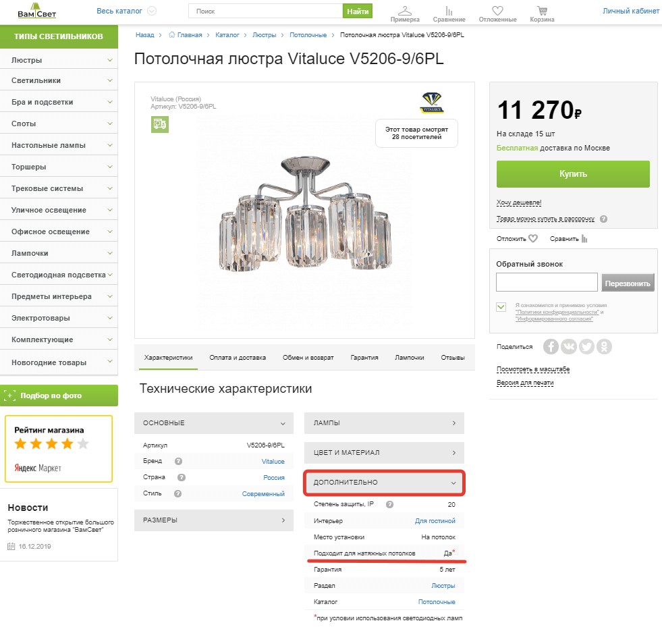
Task: Toggle the privacy policy agreement checkbox
Action: point(501,307)
